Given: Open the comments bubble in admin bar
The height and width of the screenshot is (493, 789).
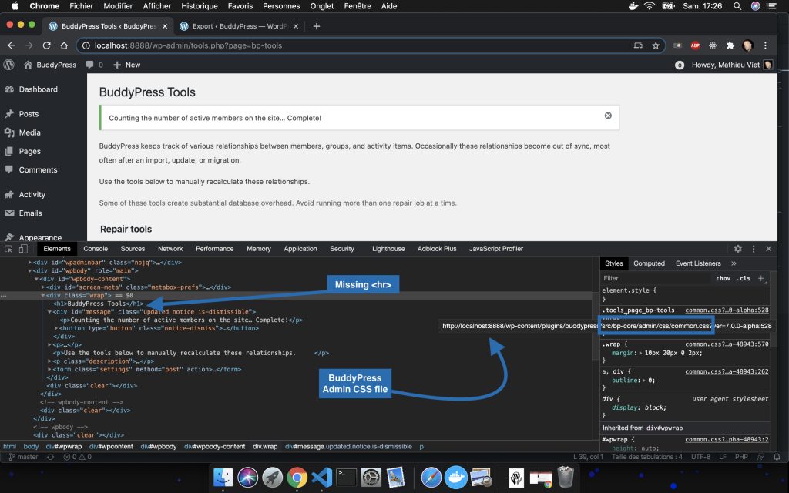Looking at the screenshot, I should point(95,65).
